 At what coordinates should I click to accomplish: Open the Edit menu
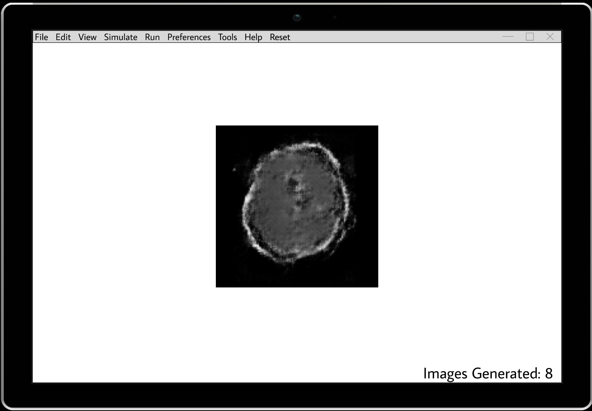(x=63, y=37)
